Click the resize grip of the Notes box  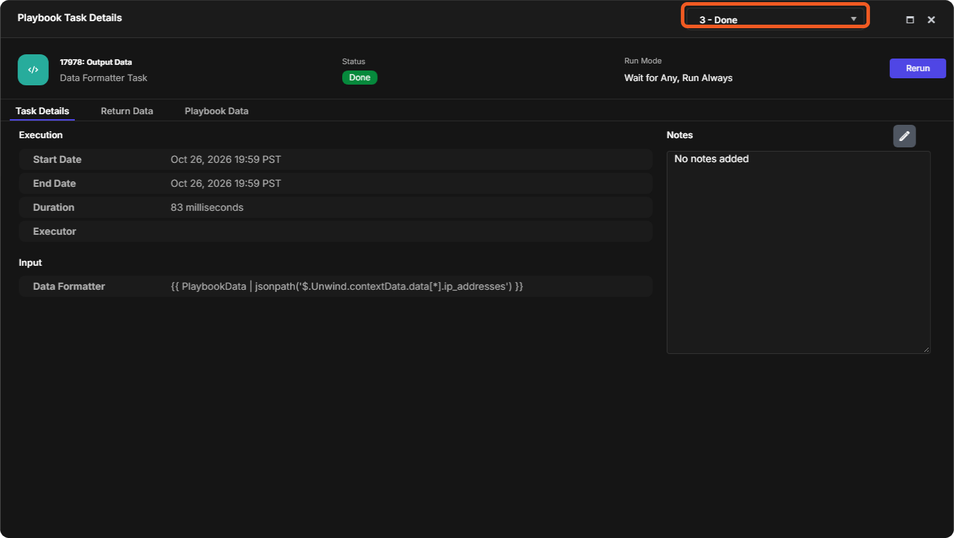click(926, 350)
